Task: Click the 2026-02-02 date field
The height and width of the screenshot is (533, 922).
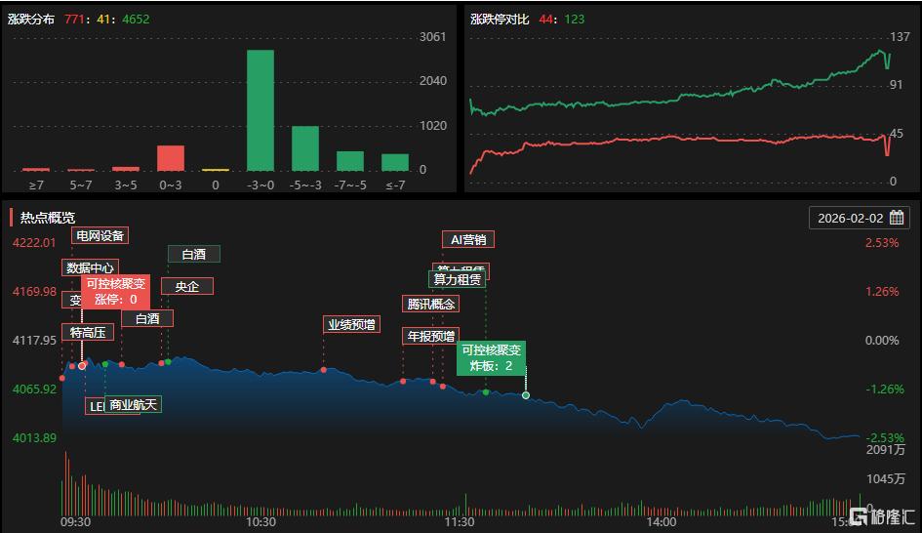Action: [851, 218]
